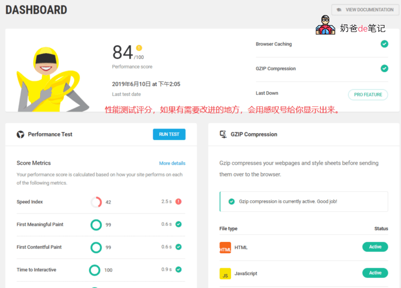Click the orange HTML file type icon

click(x=225, y=247)
